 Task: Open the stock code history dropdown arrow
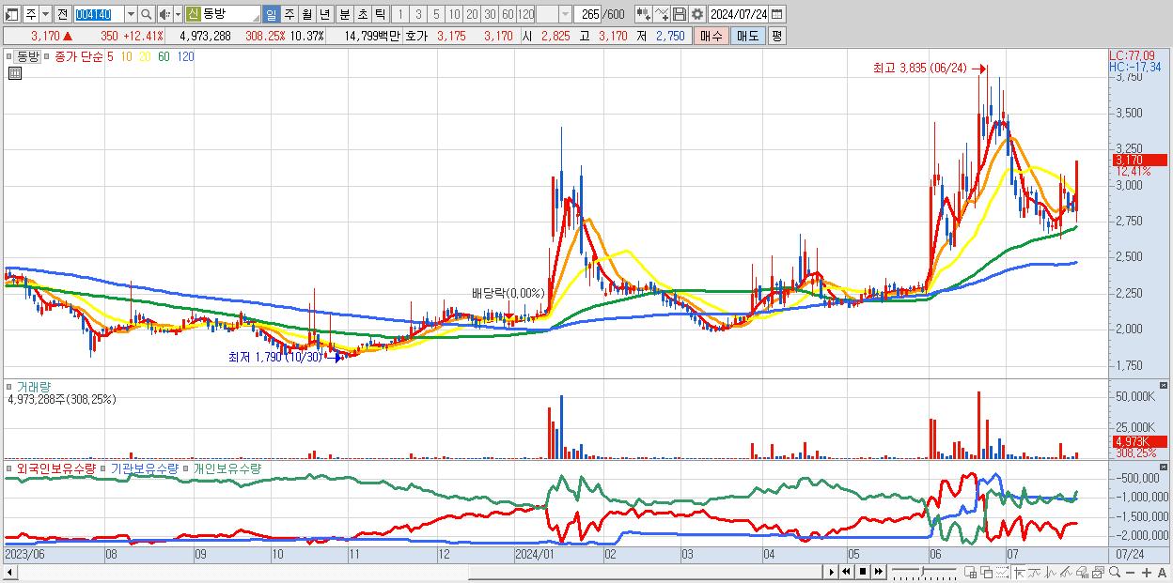click(131, 15)
